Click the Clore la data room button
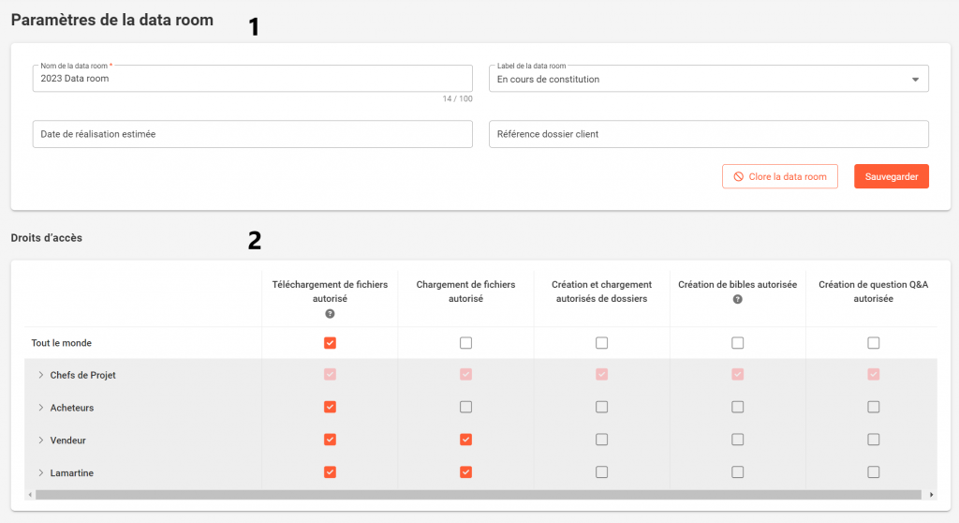The image size is (959, 523). 779,176
